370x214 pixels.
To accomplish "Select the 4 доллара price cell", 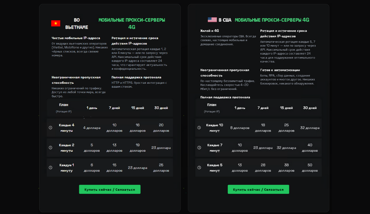I will pyautogui.click(x=92, y=128).
